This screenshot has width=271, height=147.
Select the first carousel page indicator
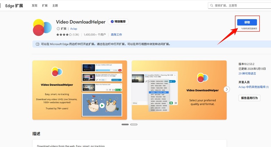tap(125, 124)
